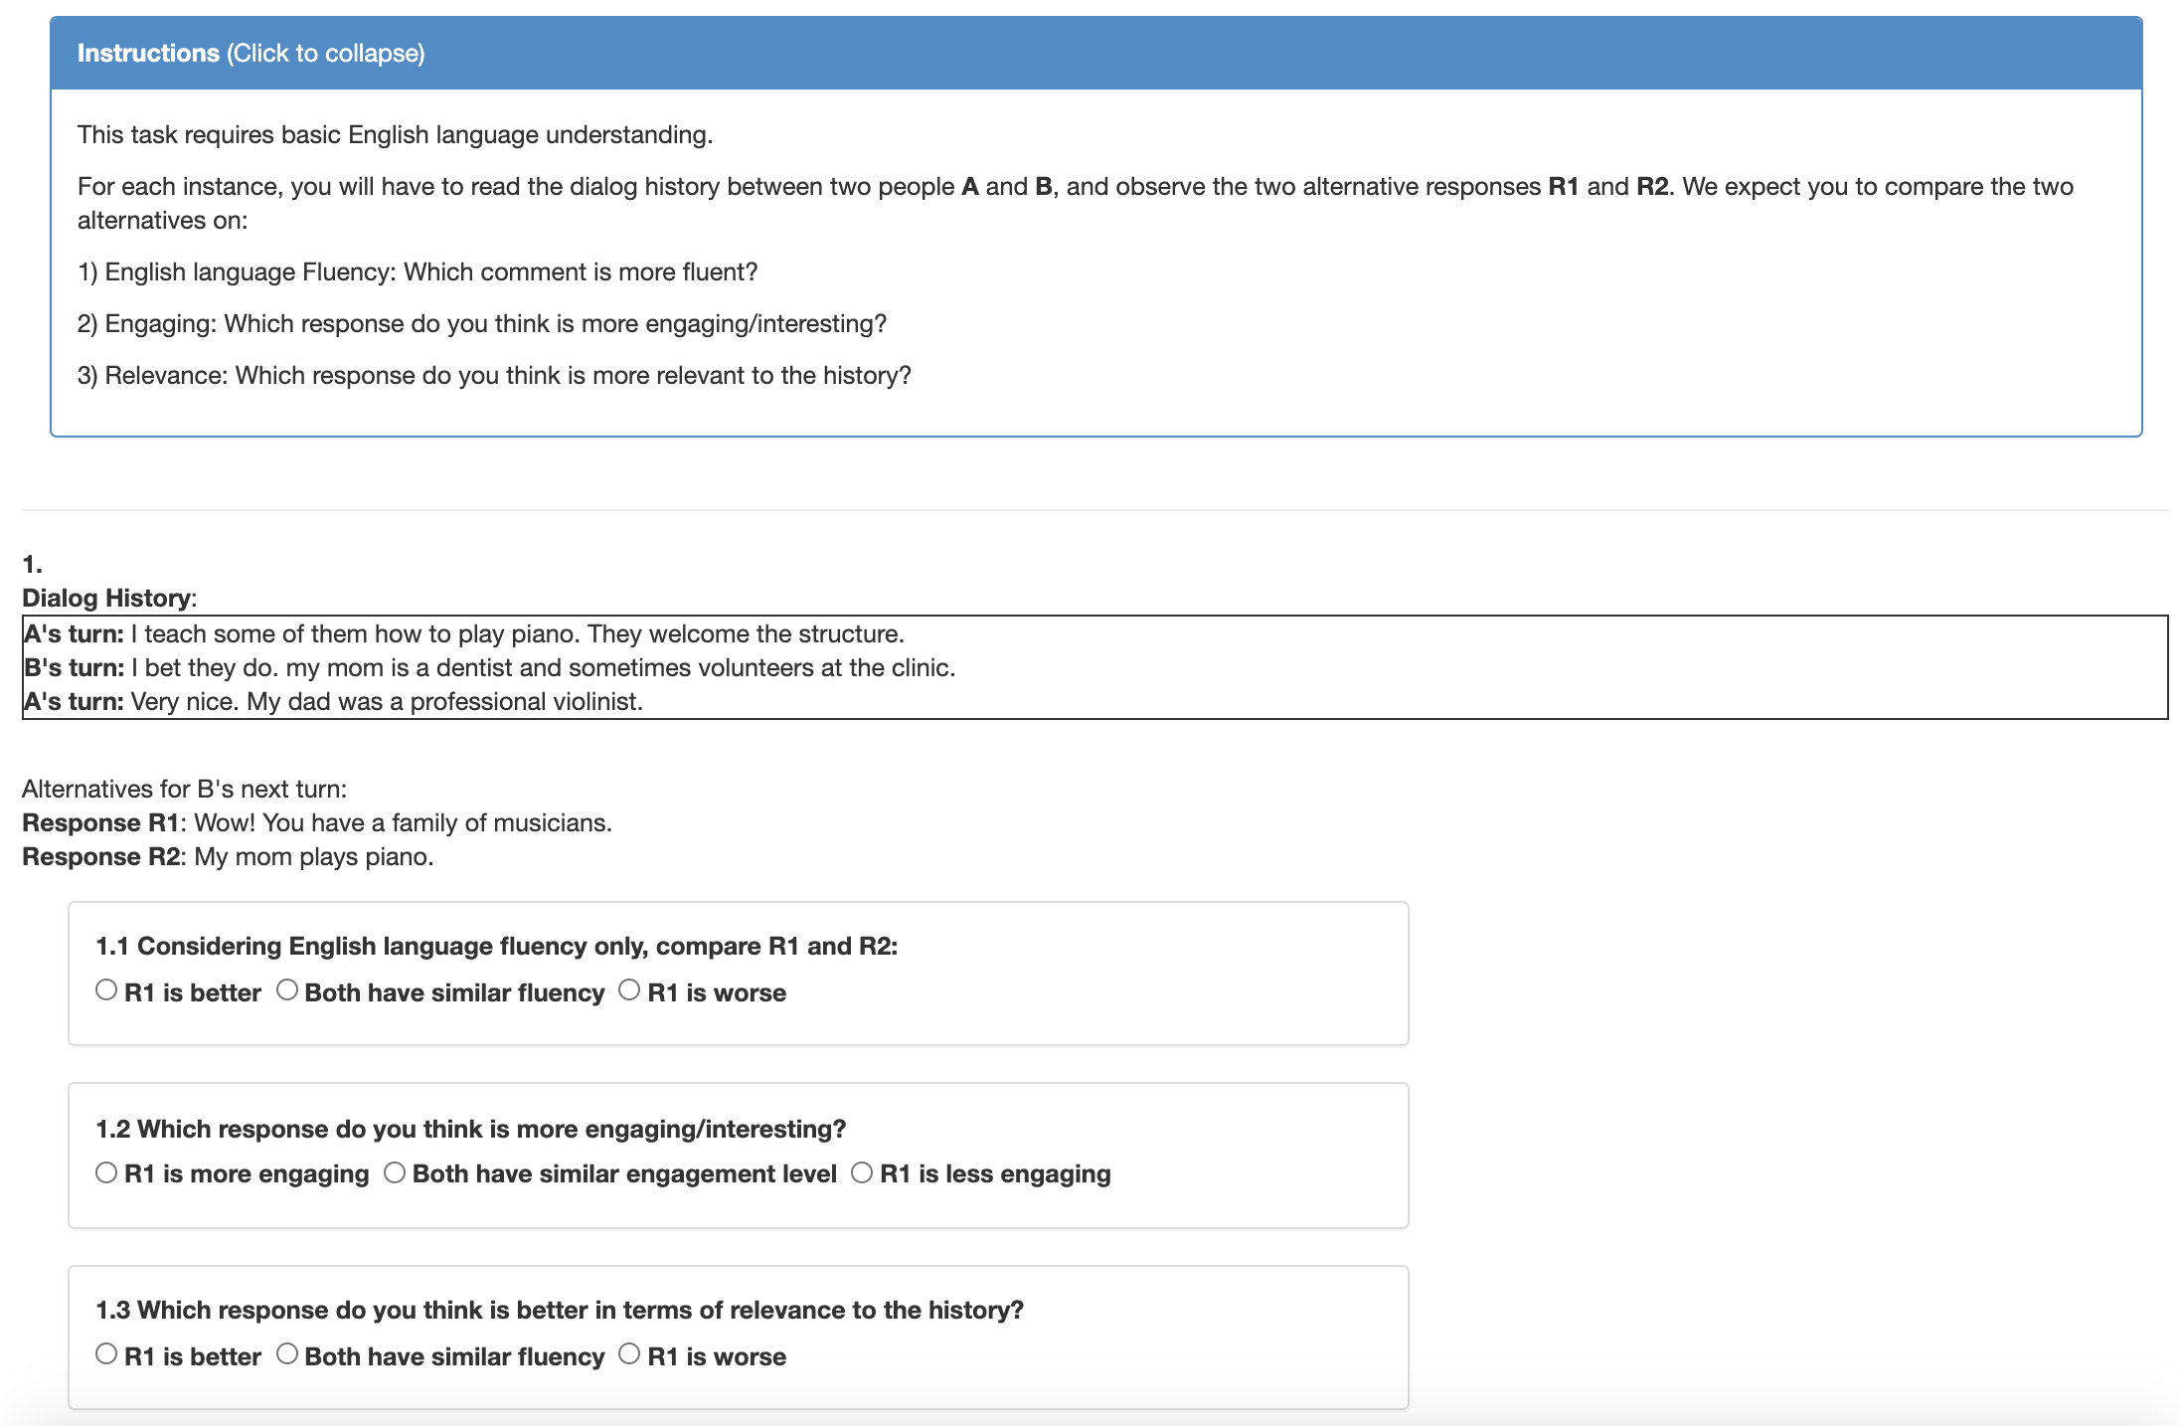Click the Relevance instruction line item 3

pos(494,376)
